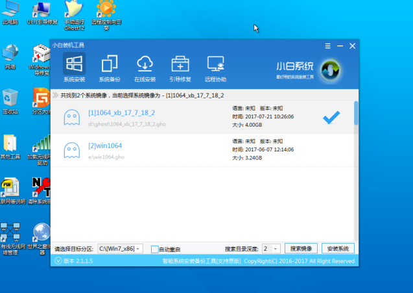Open the Windows引导修复 desktop icon

[x=40, y=60]
